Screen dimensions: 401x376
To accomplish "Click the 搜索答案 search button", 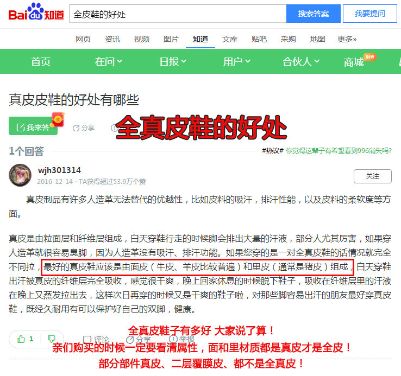I will click(314, 14).
